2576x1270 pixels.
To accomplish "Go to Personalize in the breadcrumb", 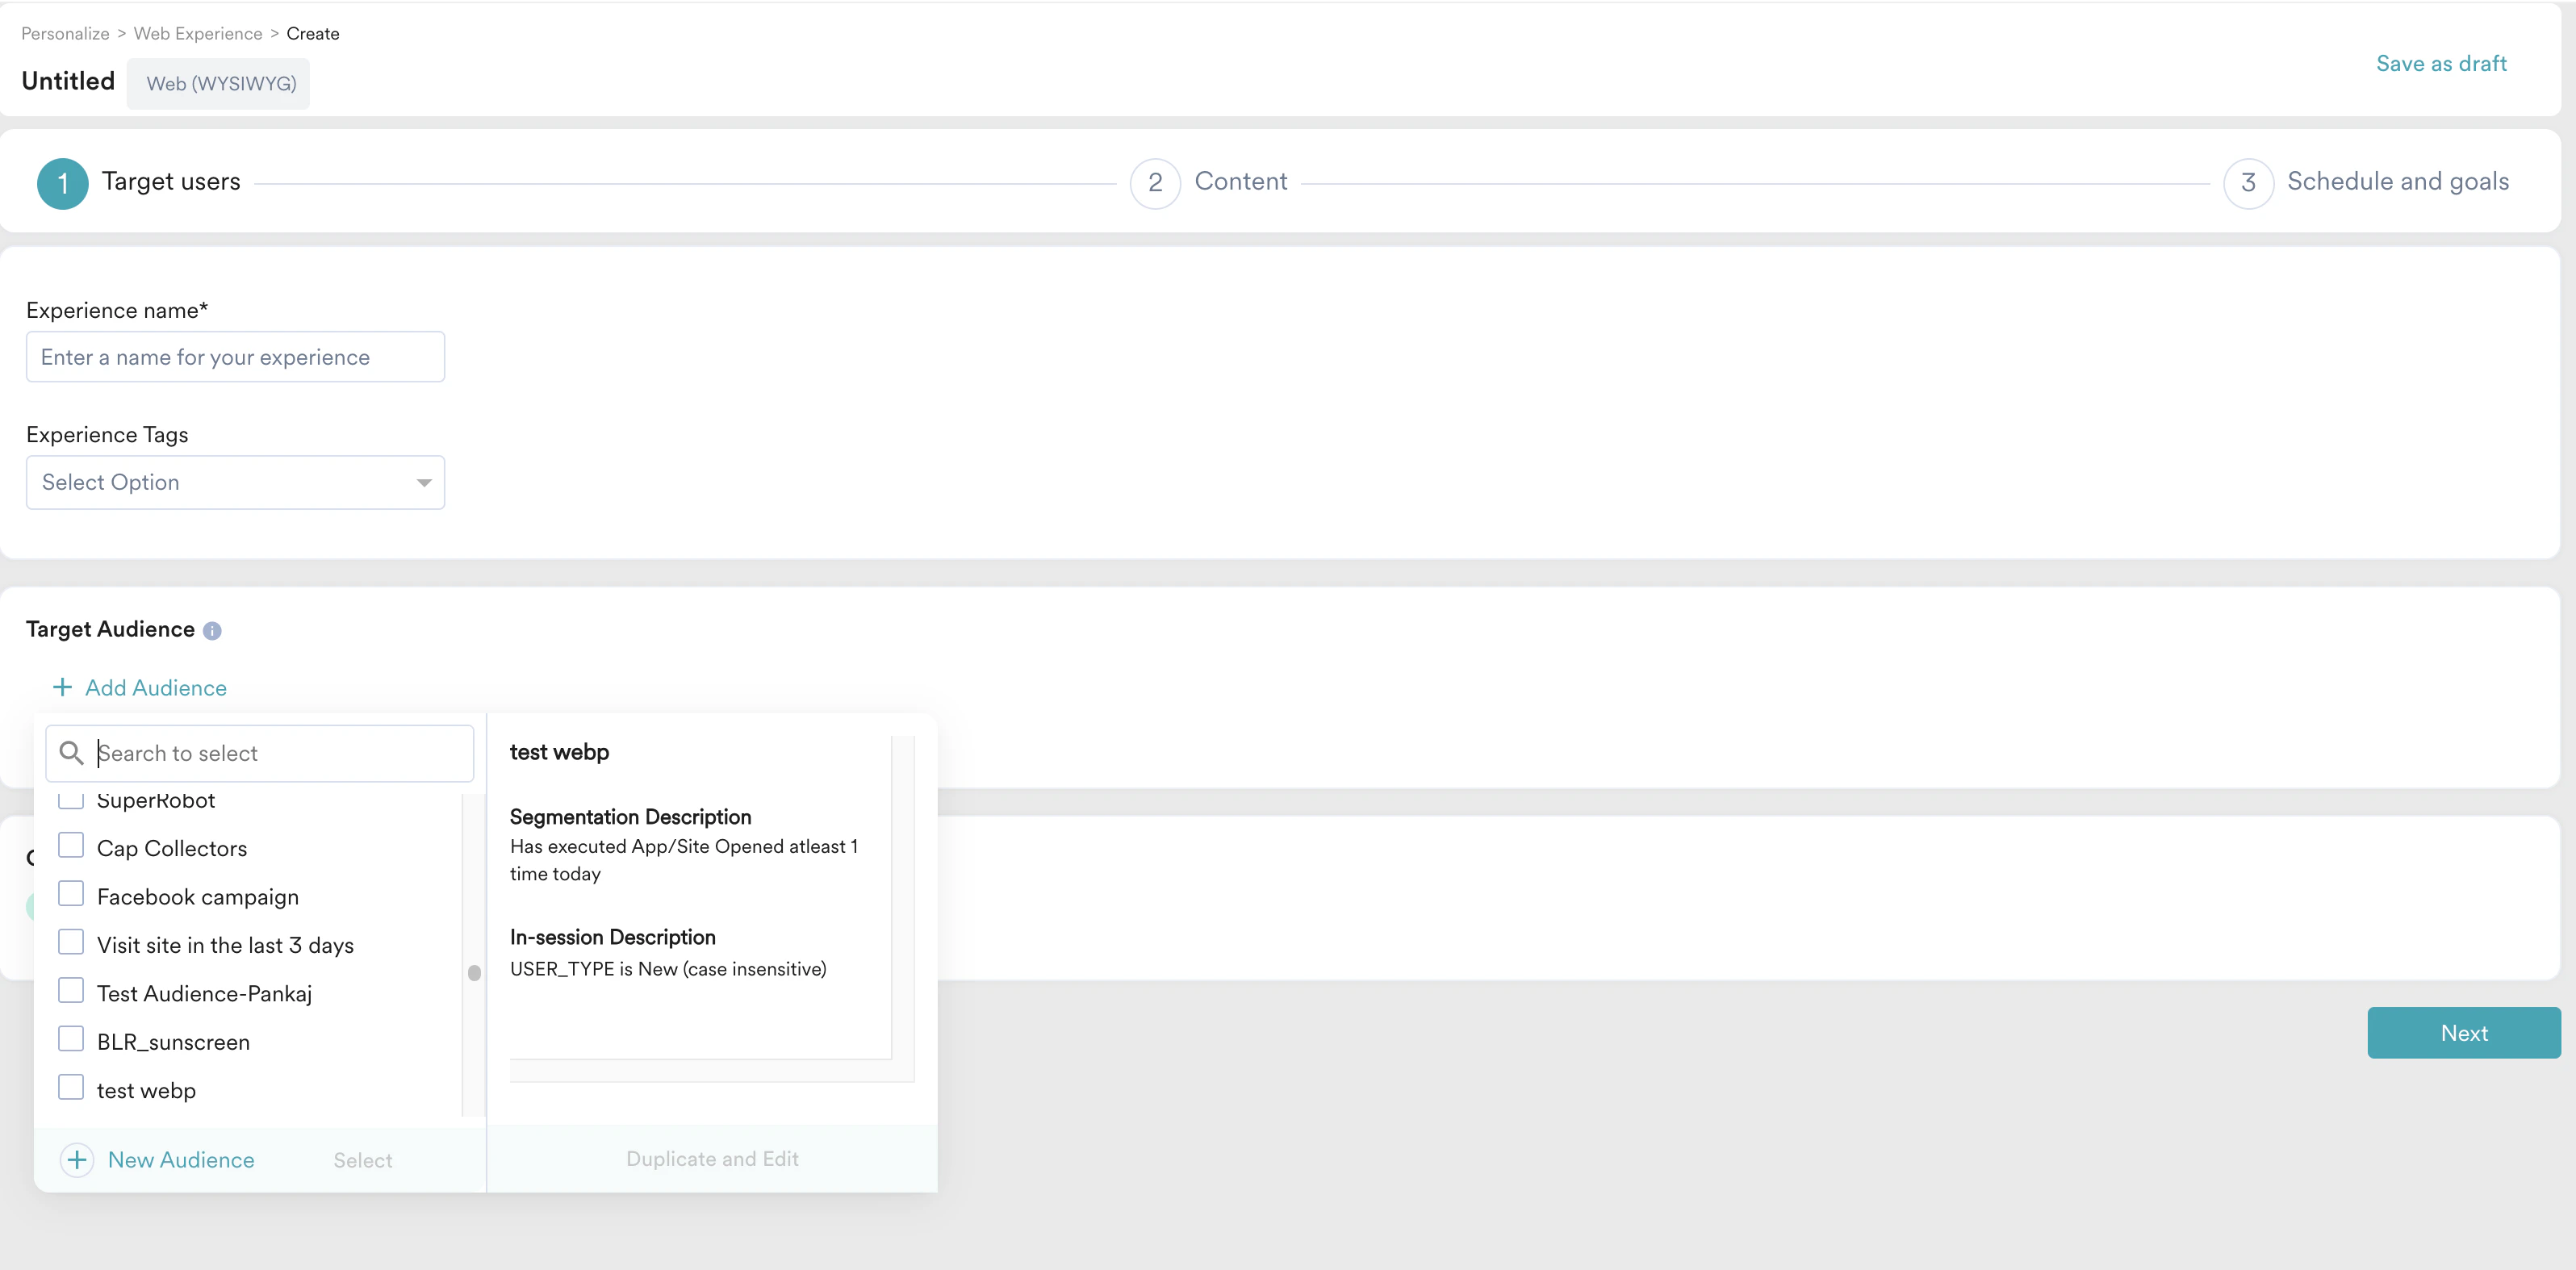I will pos(64,33).
